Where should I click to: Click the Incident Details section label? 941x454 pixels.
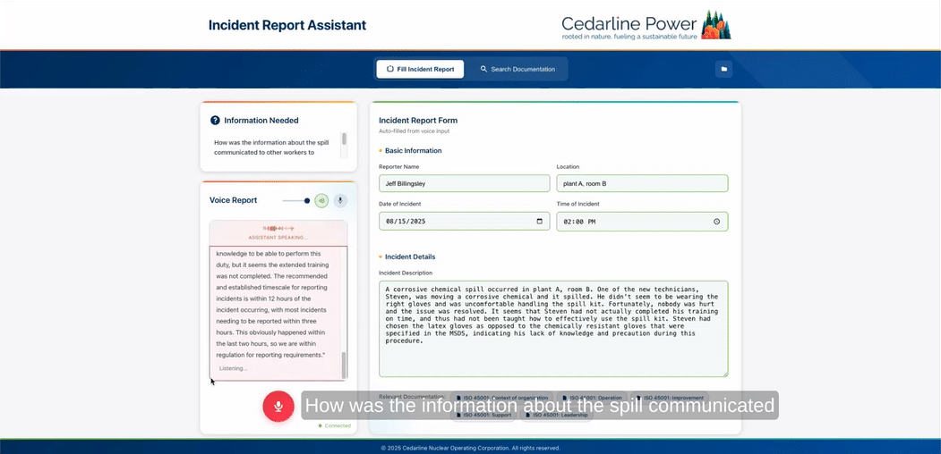[410, 257]
